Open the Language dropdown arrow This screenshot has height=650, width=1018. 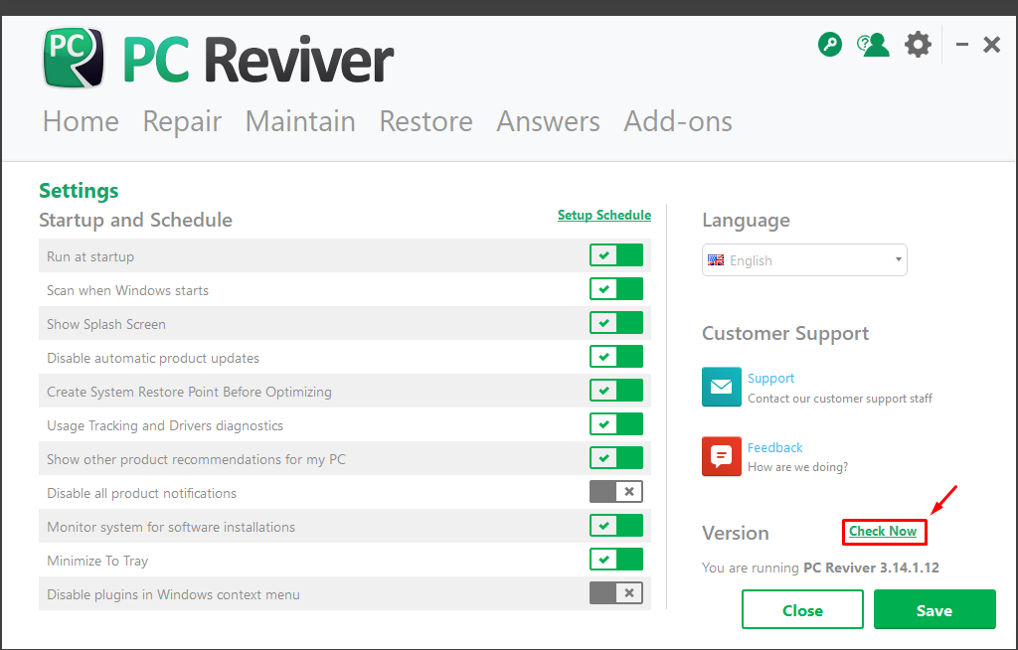point(898,259)
